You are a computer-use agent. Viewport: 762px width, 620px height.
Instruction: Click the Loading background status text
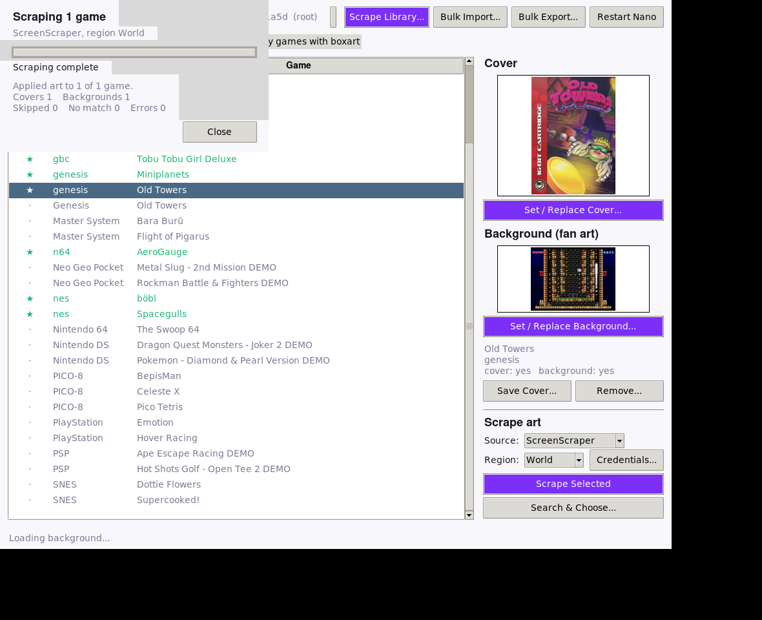tap(59, 539)
